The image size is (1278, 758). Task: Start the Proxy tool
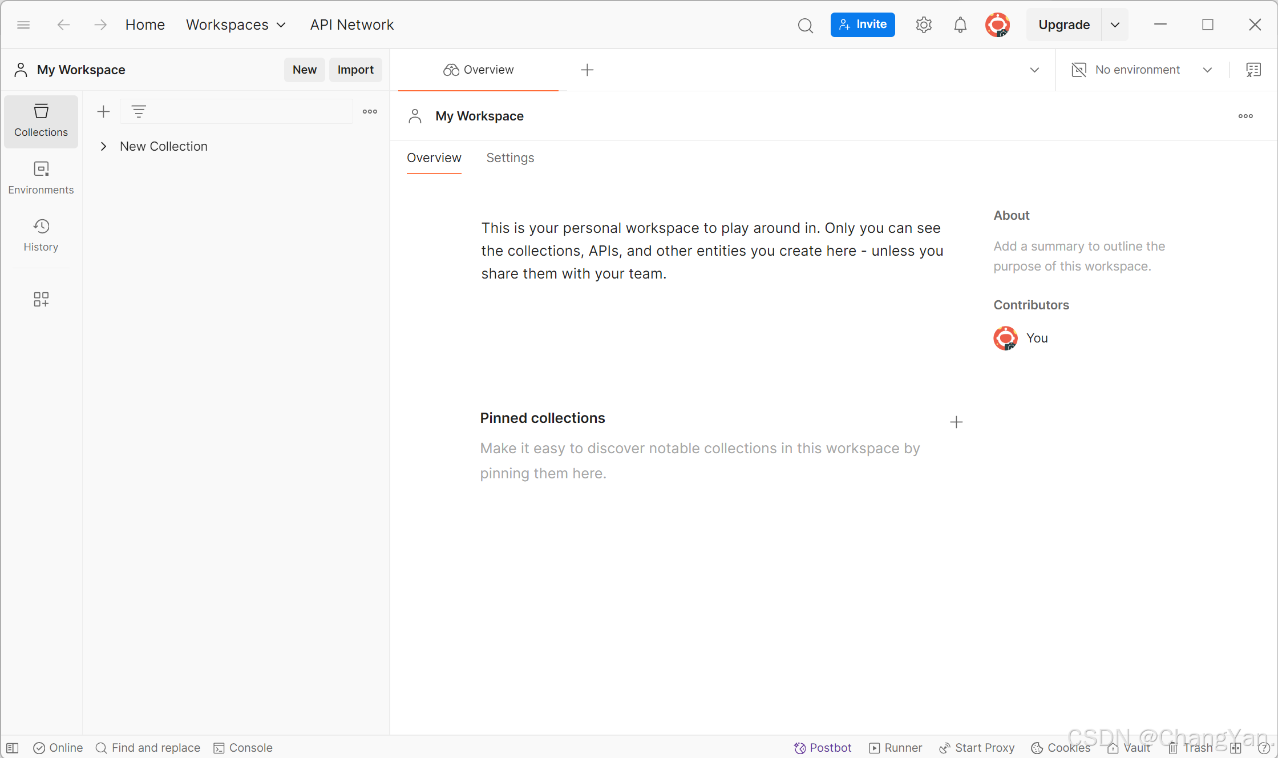(x=980, y=747)
